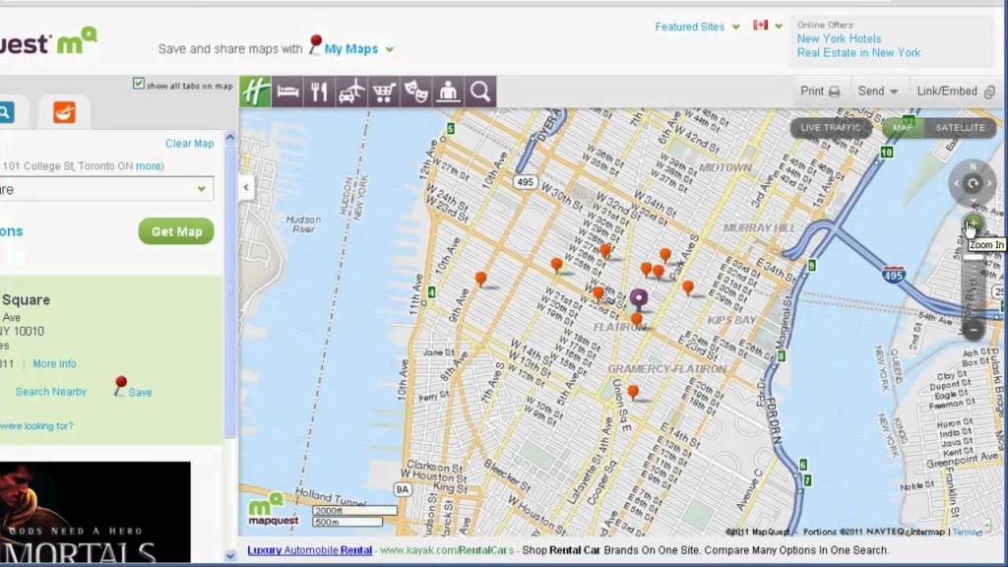The height and width of the screenshot is (567, 1008).
Task: Show hotels using the bed icon
Action: [x=287, y=92]
